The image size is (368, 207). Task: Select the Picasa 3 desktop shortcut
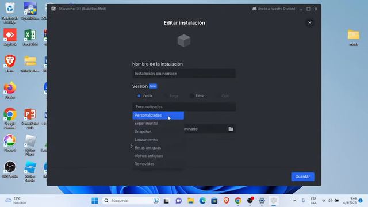(x=10, y=143)
